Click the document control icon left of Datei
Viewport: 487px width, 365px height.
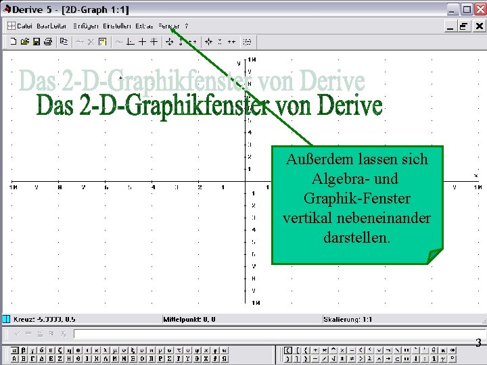tap(11, 26)
